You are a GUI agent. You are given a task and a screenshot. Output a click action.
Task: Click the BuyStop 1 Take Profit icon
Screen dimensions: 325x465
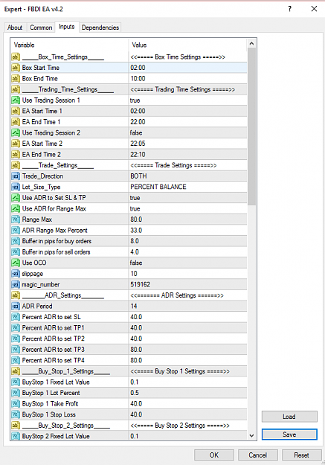tap(16, 403)
